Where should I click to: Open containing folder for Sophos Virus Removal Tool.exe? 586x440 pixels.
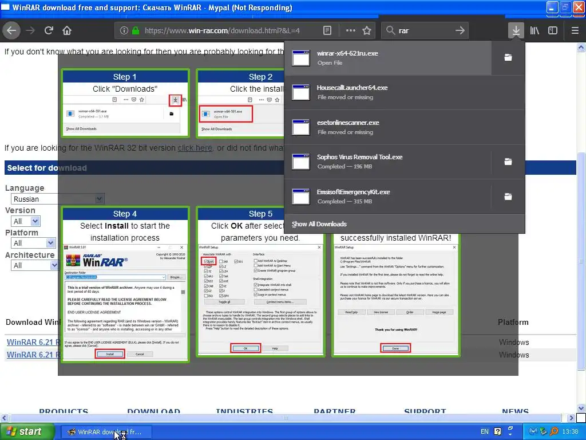point(508,162)
